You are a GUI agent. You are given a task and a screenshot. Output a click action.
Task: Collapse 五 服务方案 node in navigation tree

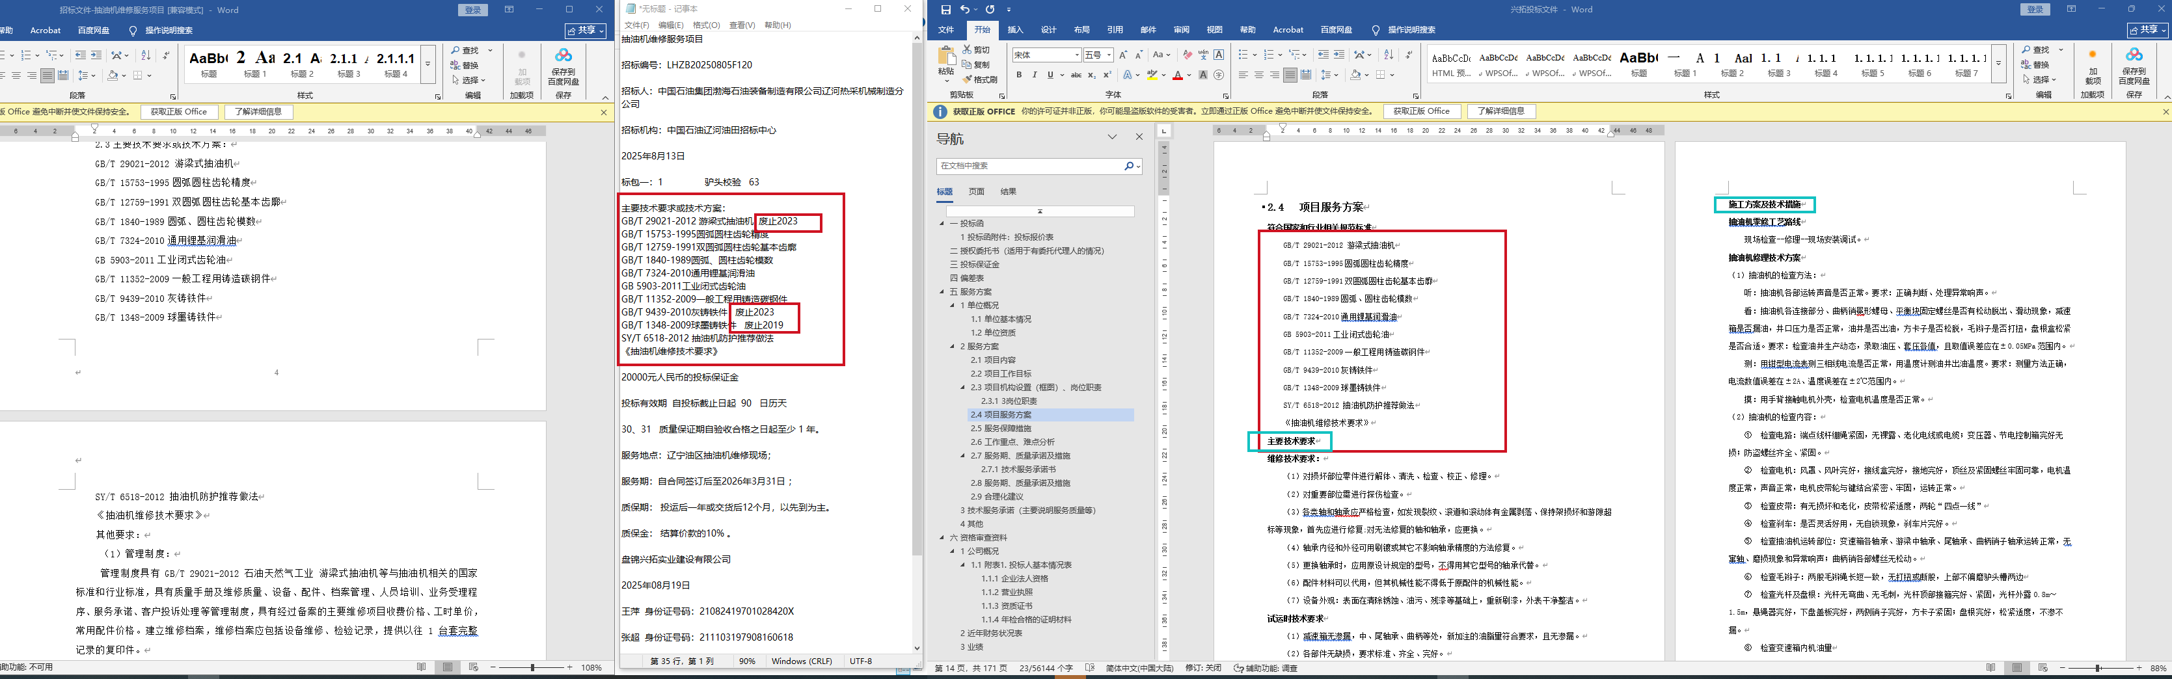943,291
